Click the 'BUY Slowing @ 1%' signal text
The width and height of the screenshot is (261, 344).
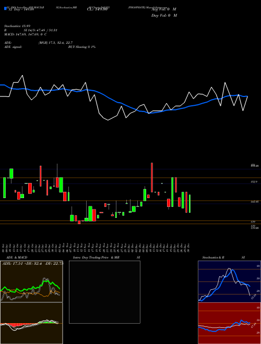coord(82,47)
